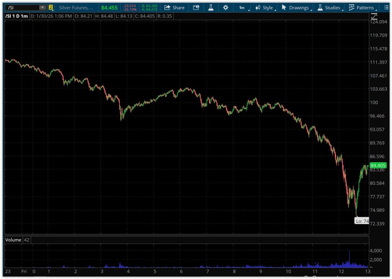The height and width of the screenshot is (279, 392).
Task: Click the 12 marker on time axis
Action: (x=341, y=271)
